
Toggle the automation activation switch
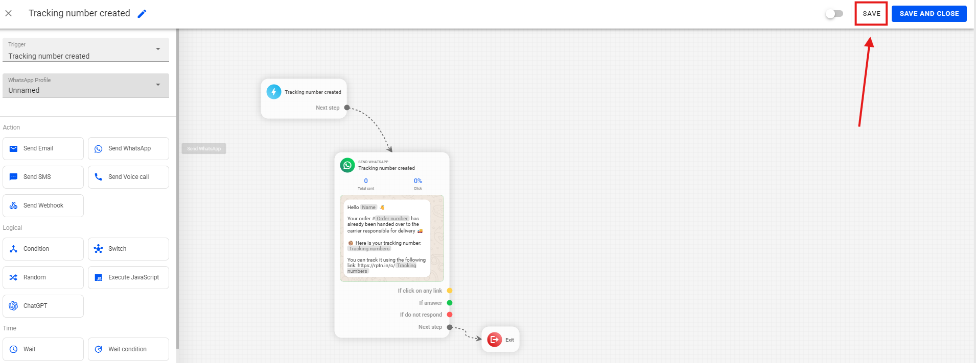(x=834, y=14)
